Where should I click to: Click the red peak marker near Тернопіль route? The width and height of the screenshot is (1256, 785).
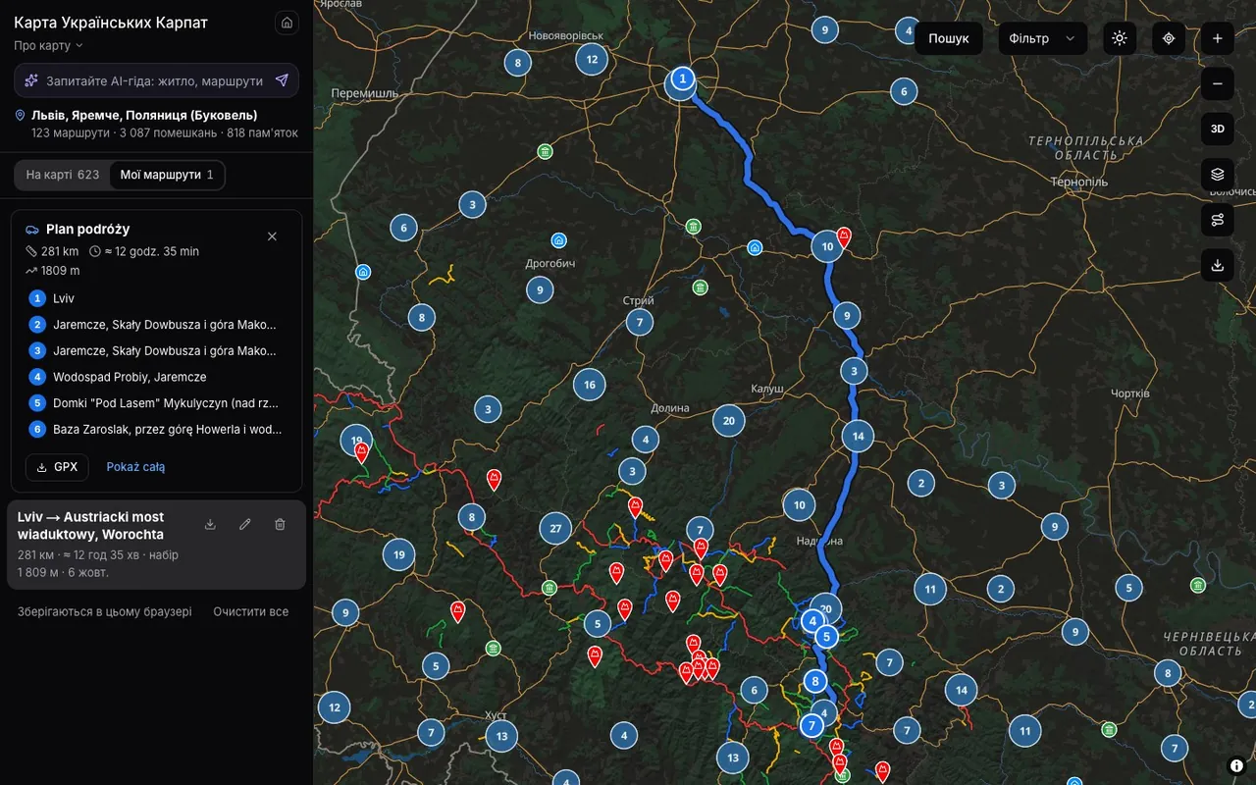[844, 236]
